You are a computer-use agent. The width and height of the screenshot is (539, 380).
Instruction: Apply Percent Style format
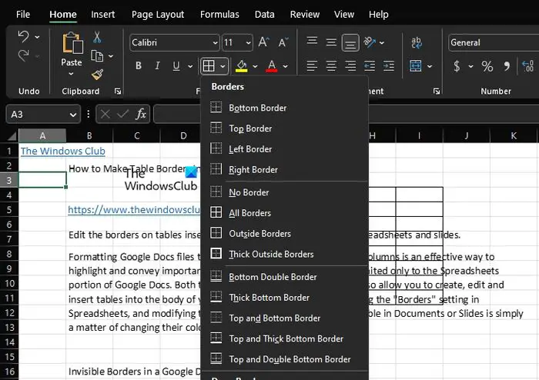coord(487,66)
